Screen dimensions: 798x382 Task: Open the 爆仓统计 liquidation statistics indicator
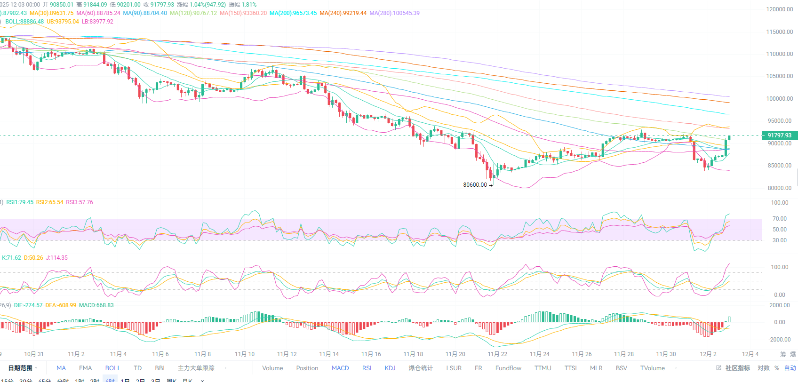click(421, 368)
